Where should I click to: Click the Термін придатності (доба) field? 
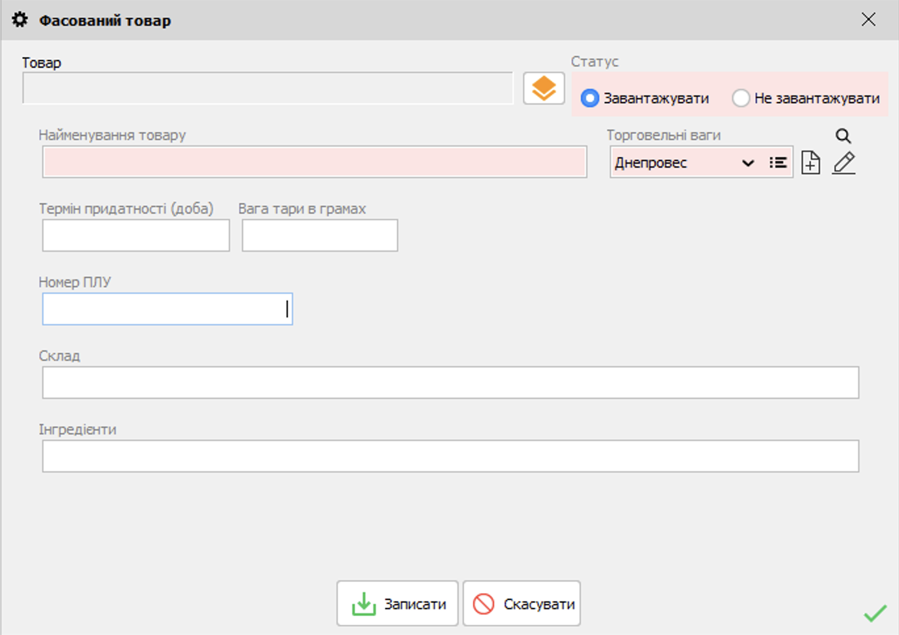coord(136,235)
